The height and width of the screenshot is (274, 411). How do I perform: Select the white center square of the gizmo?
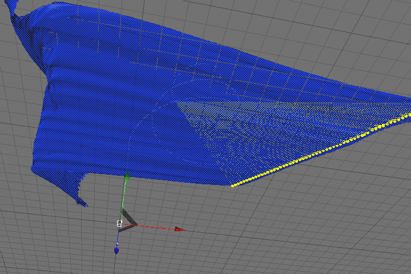tap(119, 223)
